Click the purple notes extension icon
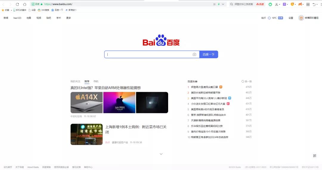 [x=284, y=4]
